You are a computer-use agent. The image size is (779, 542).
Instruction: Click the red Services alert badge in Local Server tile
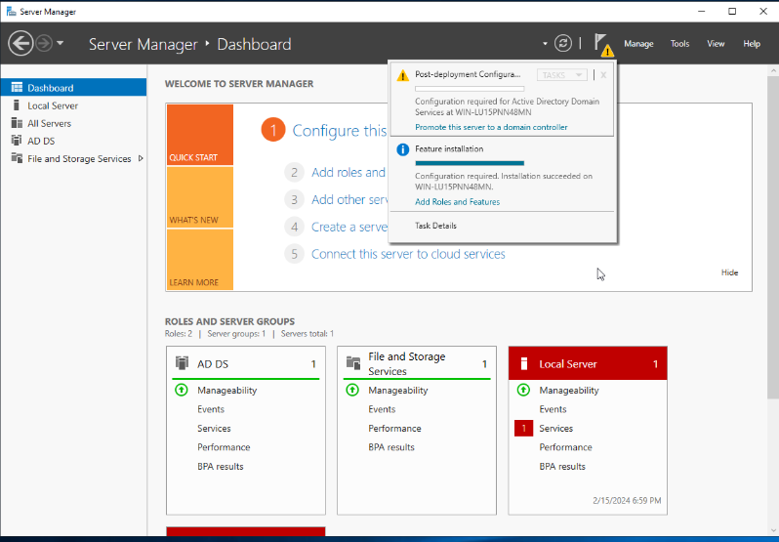pos(523,428)
